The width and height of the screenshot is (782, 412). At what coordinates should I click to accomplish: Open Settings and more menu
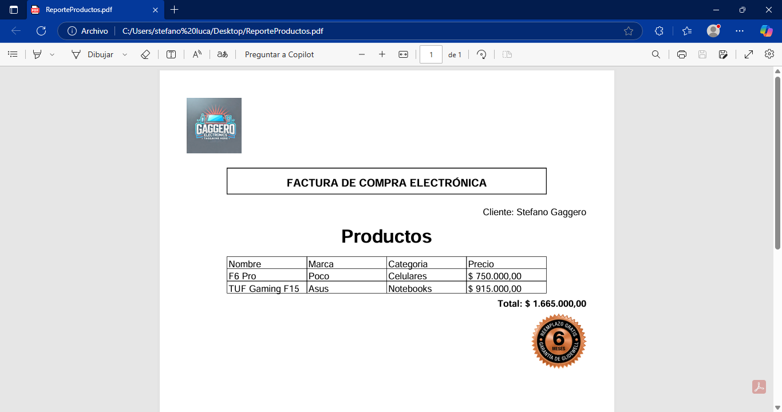tap(740, 31)
